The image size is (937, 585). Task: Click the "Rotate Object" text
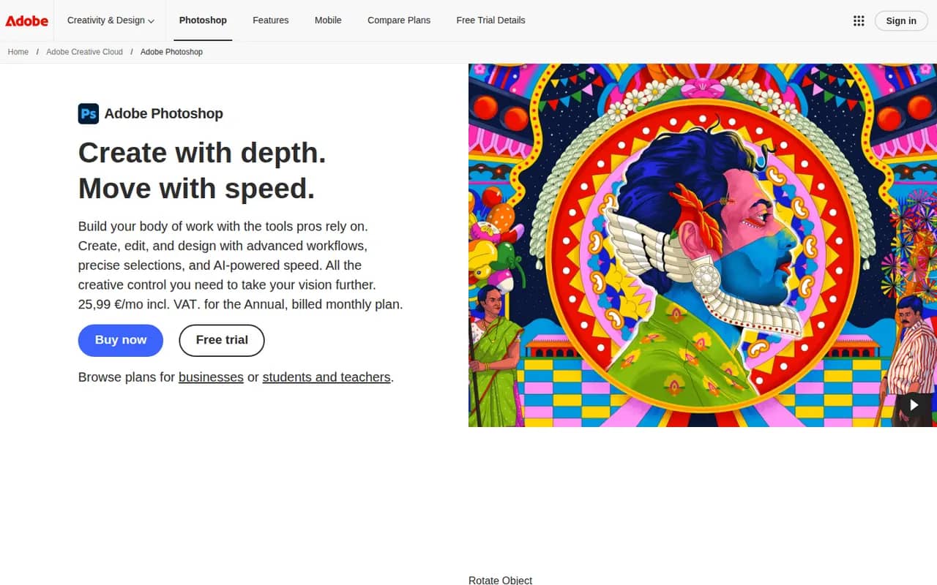(500, 581)
